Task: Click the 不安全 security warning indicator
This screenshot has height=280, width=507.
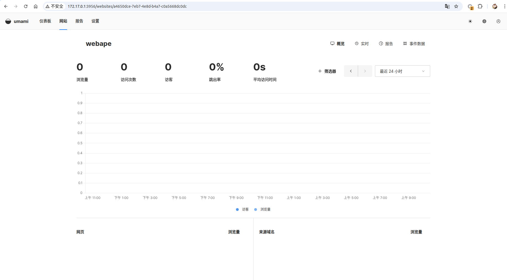Action: pos(54,6)
